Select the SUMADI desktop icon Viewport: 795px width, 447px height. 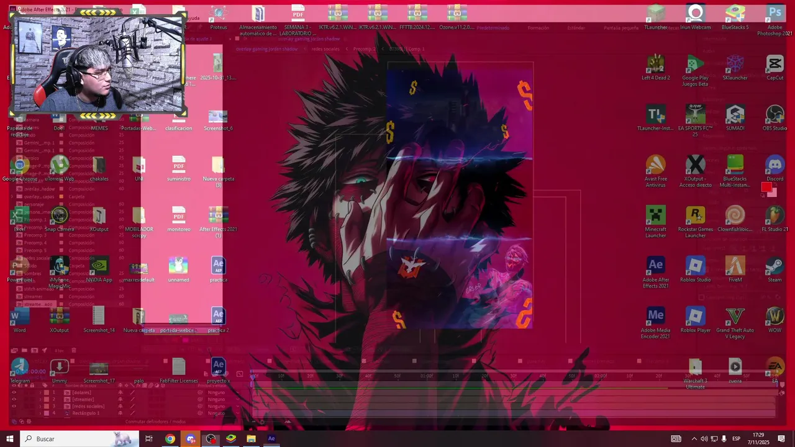(x=735, y=118)
